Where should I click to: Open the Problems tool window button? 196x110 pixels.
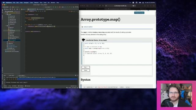21,86
